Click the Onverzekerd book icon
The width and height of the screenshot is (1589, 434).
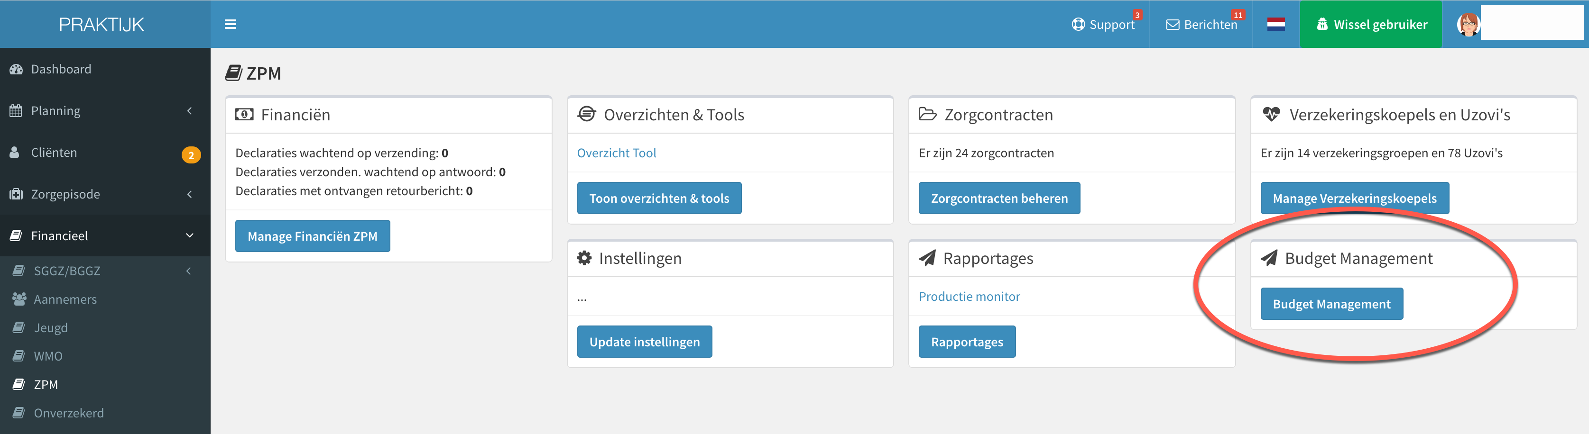click(19, 412)
